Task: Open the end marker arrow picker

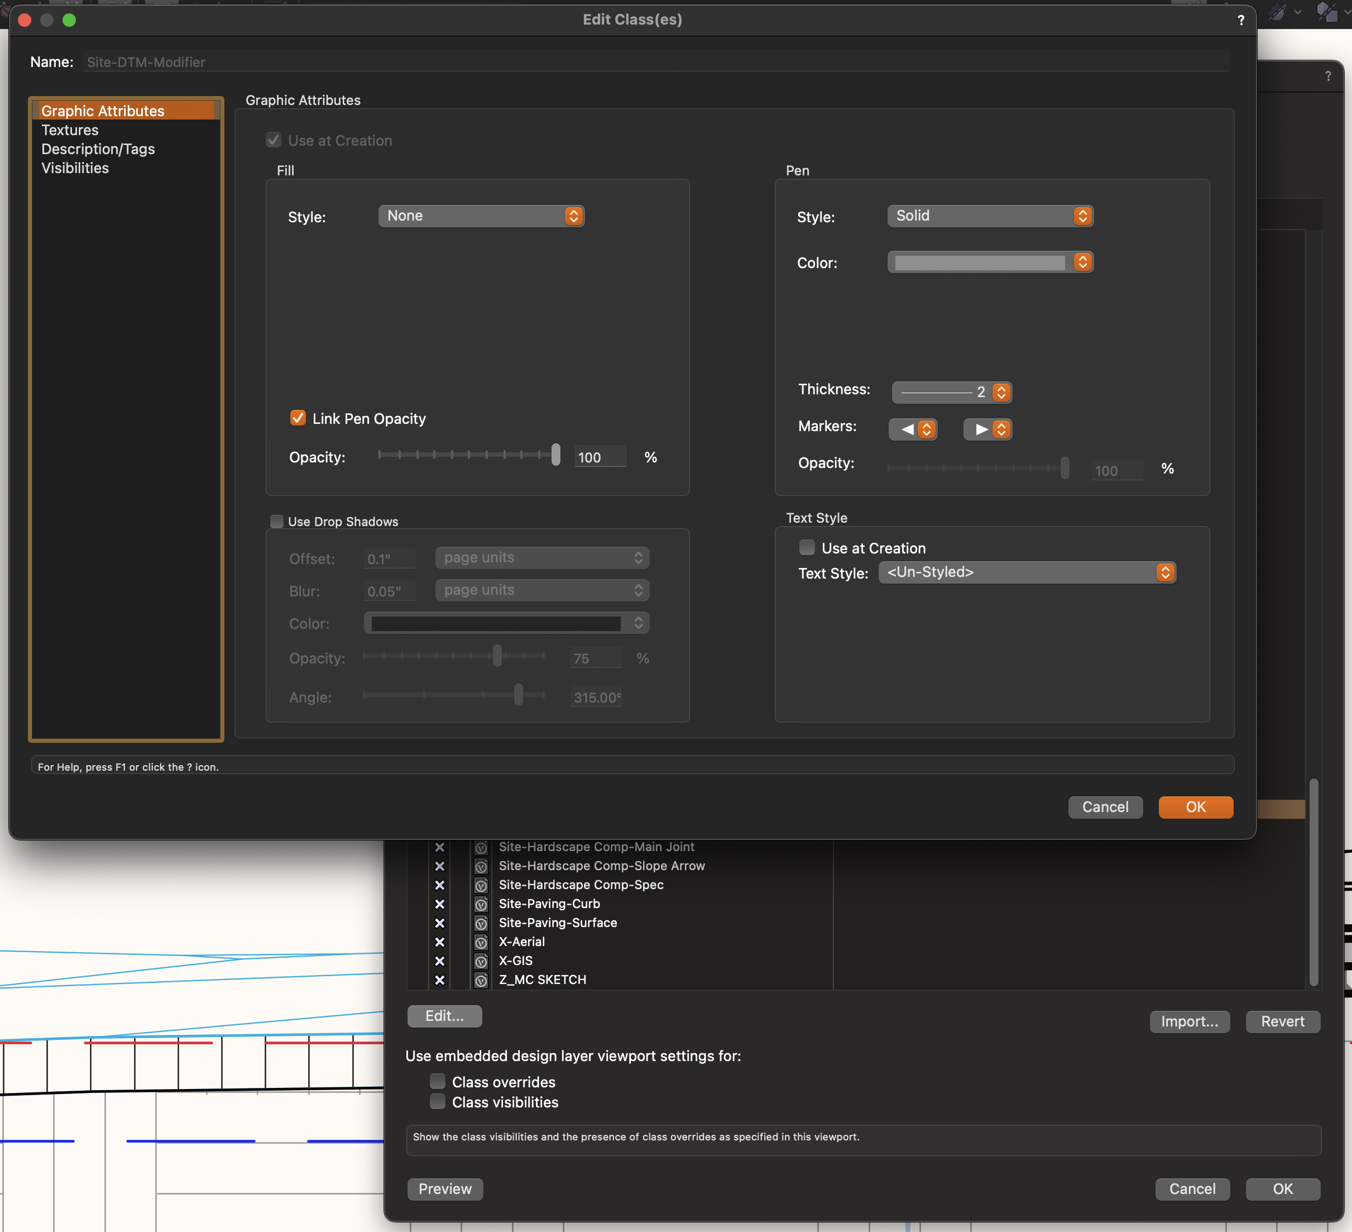Action: pyautogui.click(x=988, y=429)
